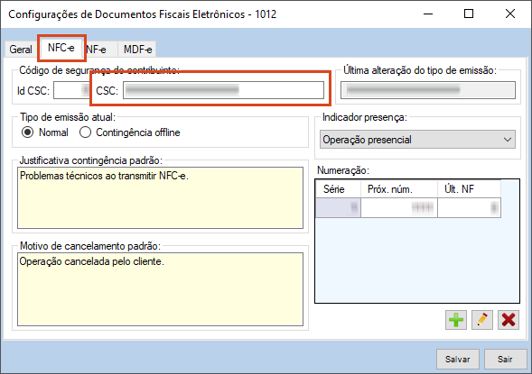Image resolution: width=532 pixels, height=374 pixels.
Task: Add a new numbering series with green plus
Action: click(x=456, y=320)
